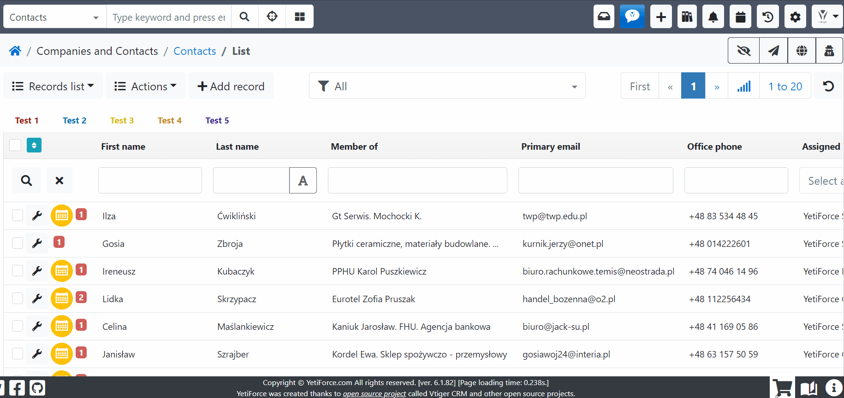Screen dimensions: 844x398
Task: Open the shopping cart icon in footer
Action: click(x=782, y=388)
